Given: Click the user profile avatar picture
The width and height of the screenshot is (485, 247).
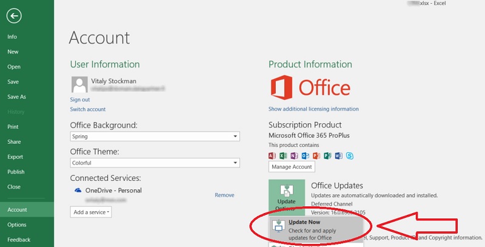Looking at the screenshot, I should click(79, 84).
